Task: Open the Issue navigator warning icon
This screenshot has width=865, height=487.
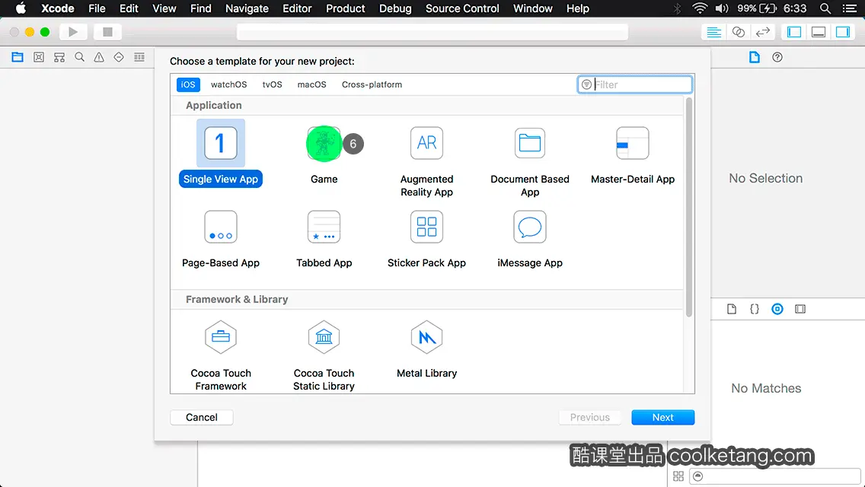Action: pyautogui.click(x=99, y=57)
